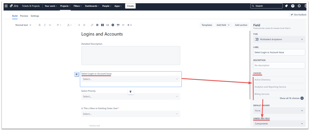Viewport: 310px width, 131px height.
Task: Open the insert plus menu
Action: tap(129, 25)
